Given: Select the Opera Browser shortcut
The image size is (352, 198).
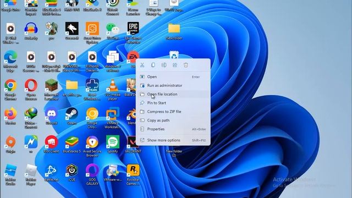Looking at the screenshot, I should click(x=31, y=85).
